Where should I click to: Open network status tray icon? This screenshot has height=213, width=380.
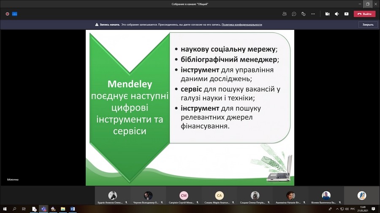tap(342, 209)
